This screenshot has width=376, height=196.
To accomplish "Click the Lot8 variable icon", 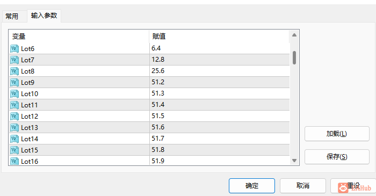I will [x=15, y=71].
